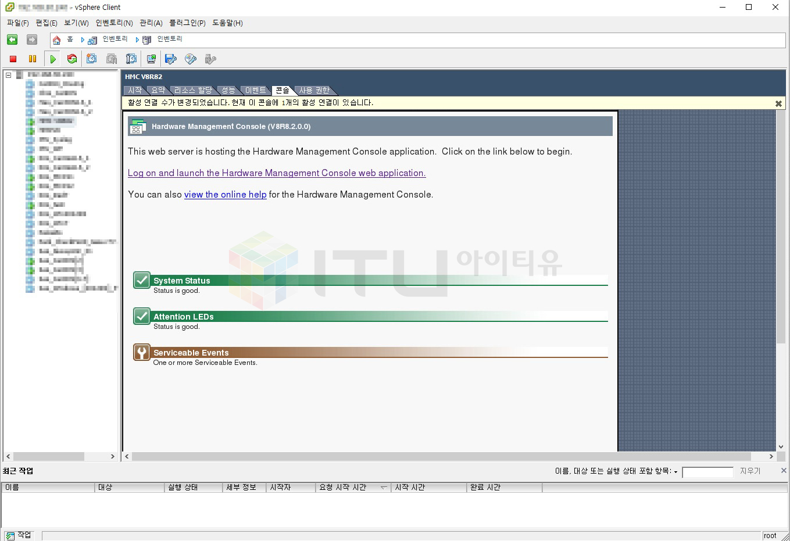790x541 pixels.
Task: Click the Reset virtual machine icon
Action: pos(72,59)
